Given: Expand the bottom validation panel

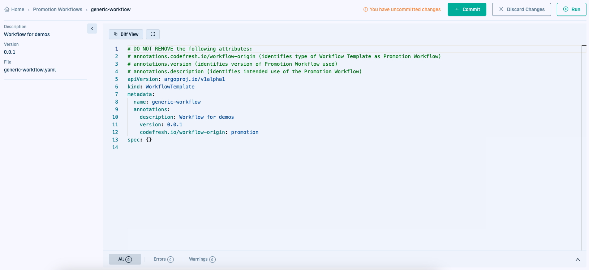Looking at the screenshot, I should point(577,260).
